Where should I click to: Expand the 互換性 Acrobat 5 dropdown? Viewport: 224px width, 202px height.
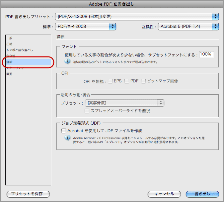[x=188, y=26]
